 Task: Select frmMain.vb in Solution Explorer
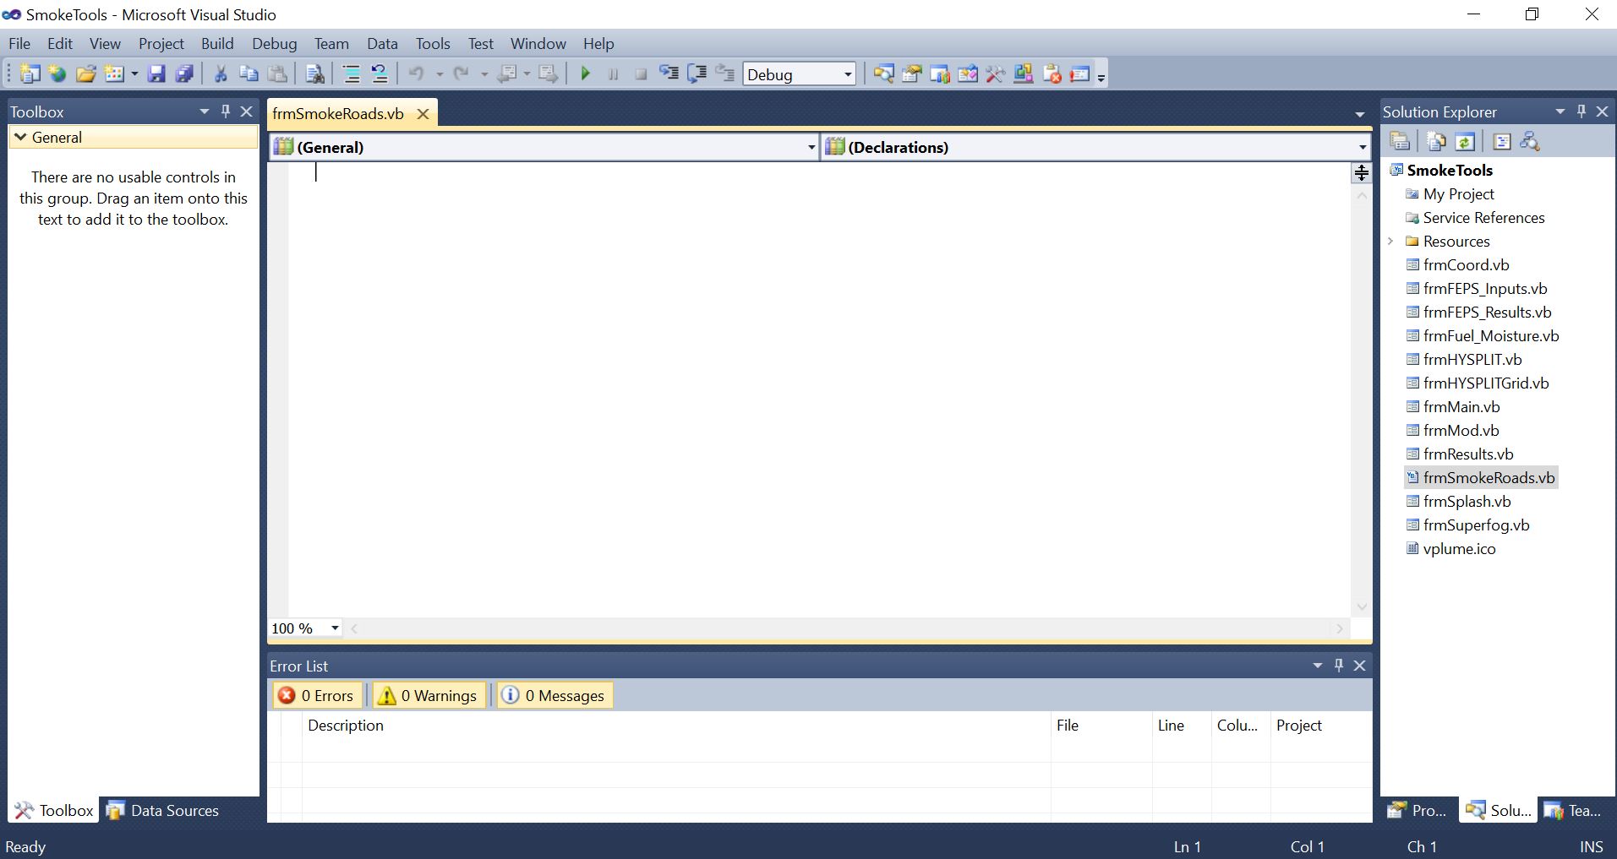pyautogui.click(x=1461, y=407)
